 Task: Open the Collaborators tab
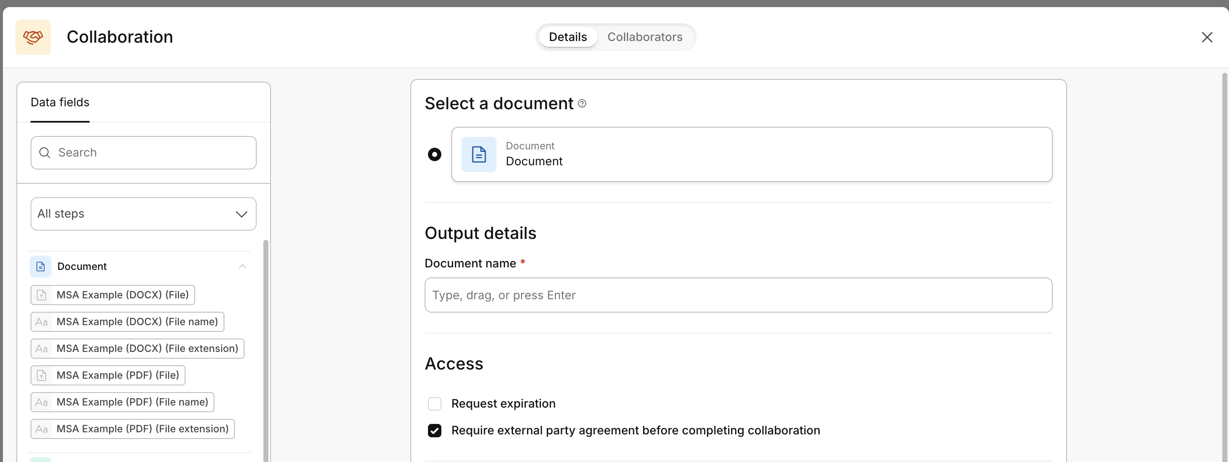(x=644, y=37)
